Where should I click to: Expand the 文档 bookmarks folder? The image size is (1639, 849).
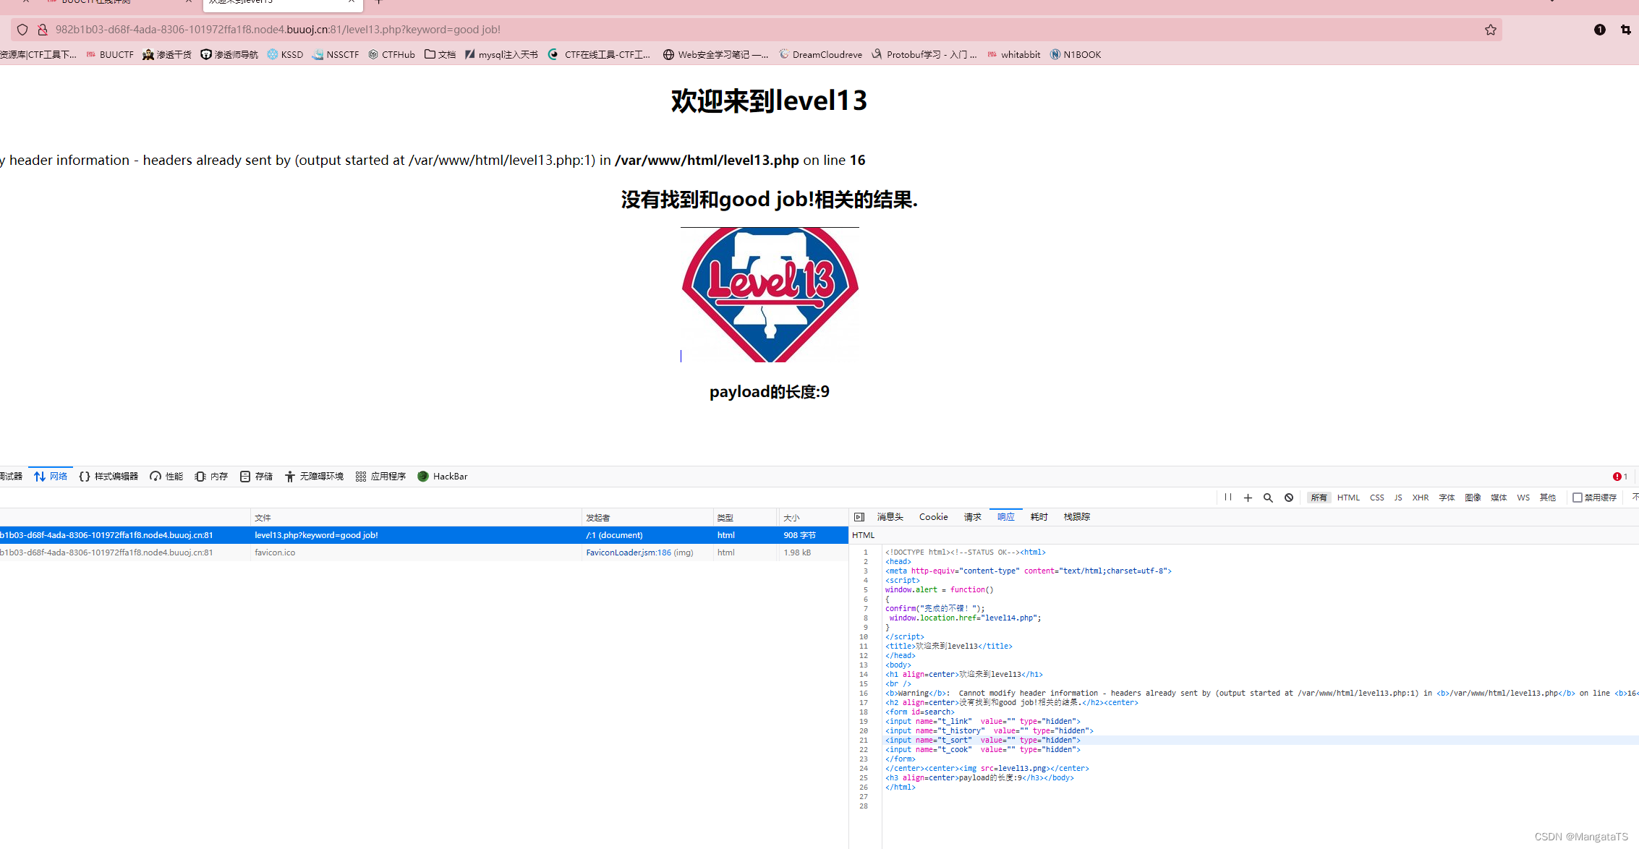(440, 54)
